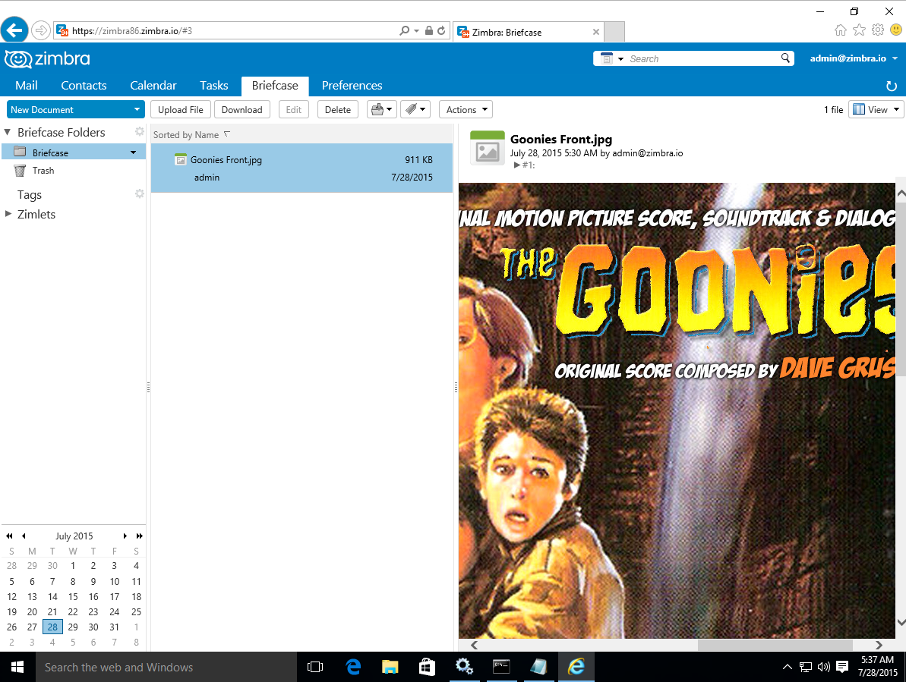Image resolution: width=906 pixels, height=682 pixels.
Task: Click the preview horizontal scrollbar left arrow
Action: (475, 645)
